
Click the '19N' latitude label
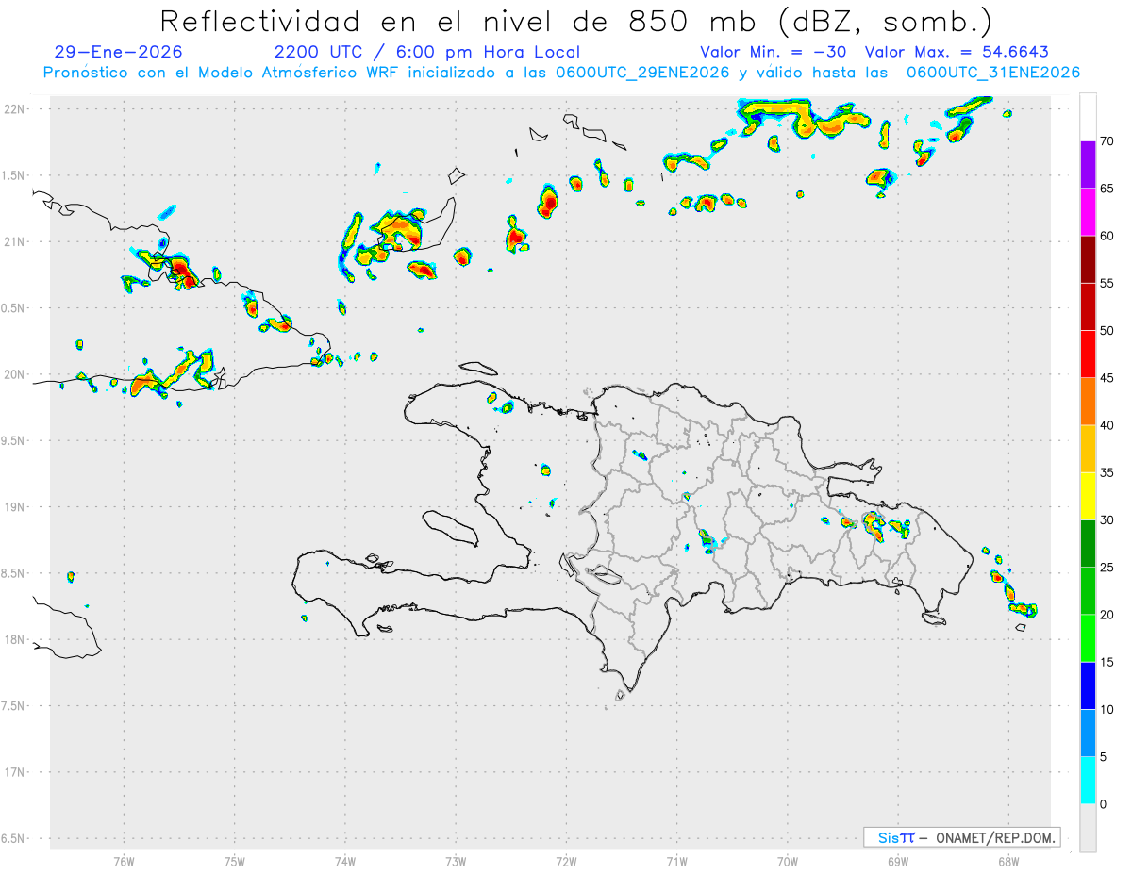tap(16, 507)
